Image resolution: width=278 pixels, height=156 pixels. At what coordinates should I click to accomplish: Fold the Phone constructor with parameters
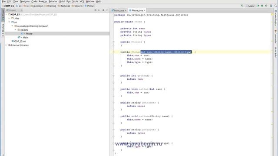pyautogui.click(x=113, y=52)
